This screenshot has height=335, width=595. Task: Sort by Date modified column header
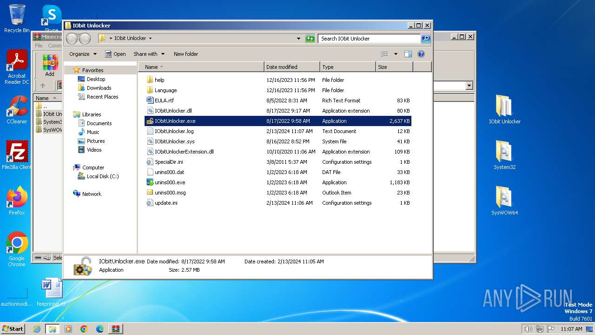pos(291,67)
